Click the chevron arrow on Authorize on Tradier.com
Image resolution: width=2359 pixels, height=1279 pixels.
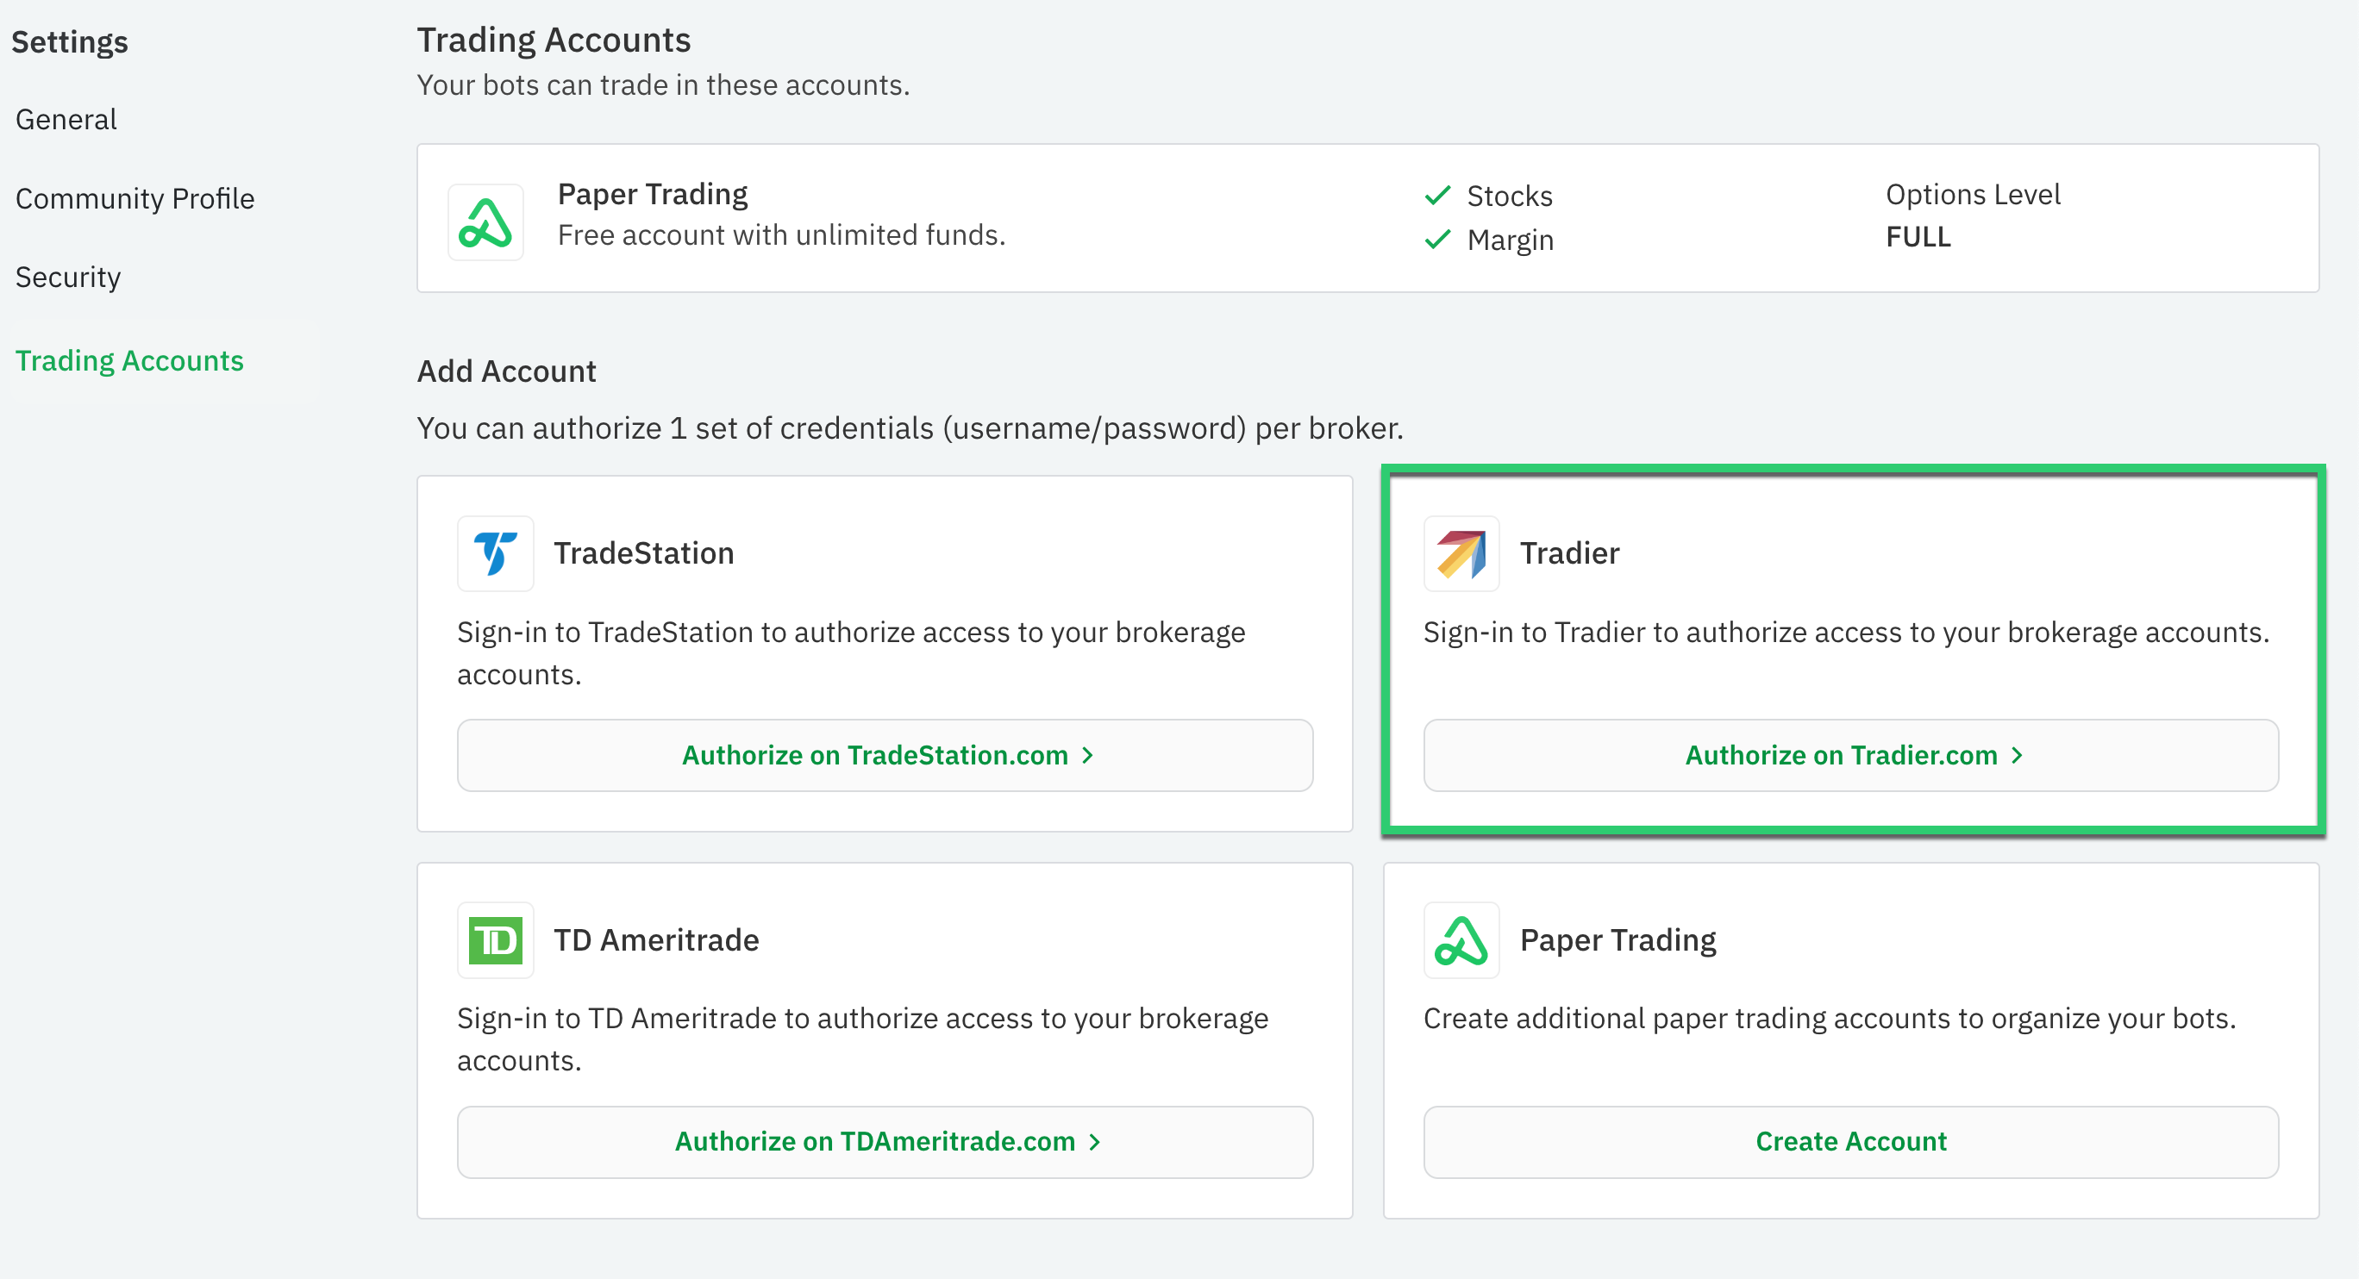tap(2018, 755)
